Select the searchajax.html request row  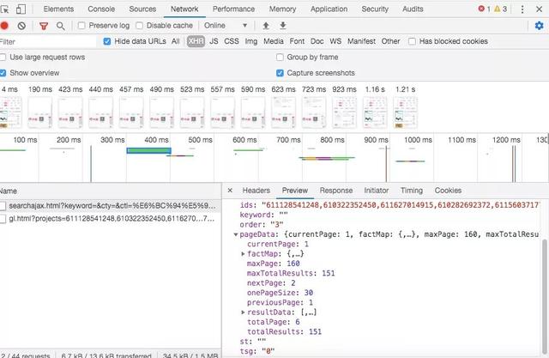[111, 206]
